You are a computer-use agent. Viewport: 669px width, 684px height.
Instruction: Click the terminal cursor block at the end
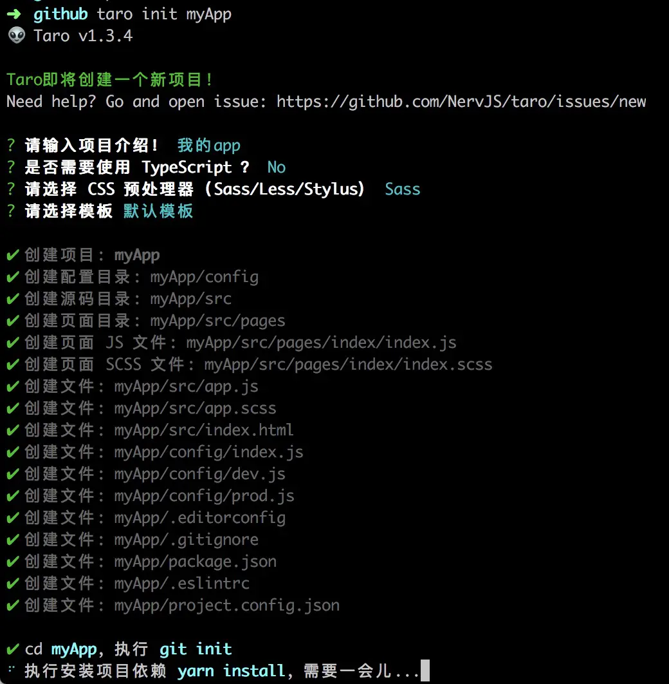click(x=425, y=670)
